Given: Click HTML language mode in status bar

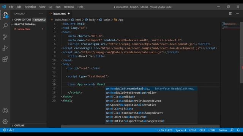Looking at the screenshot, I should (212, 130).
